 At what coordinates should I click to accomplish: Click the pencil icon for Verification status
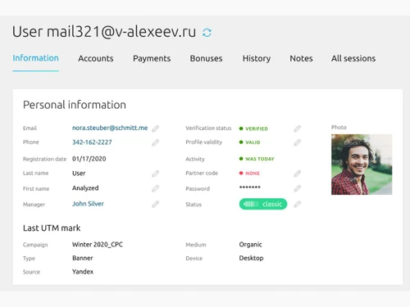tap(298, 129)
